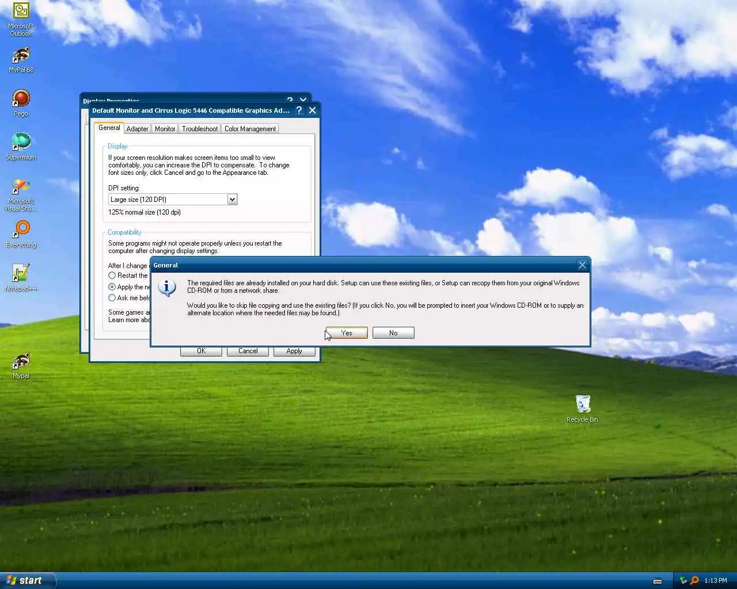Open the Microsoft Outlook desktop icon
The image size is (737, 589).
pos(21,19)
